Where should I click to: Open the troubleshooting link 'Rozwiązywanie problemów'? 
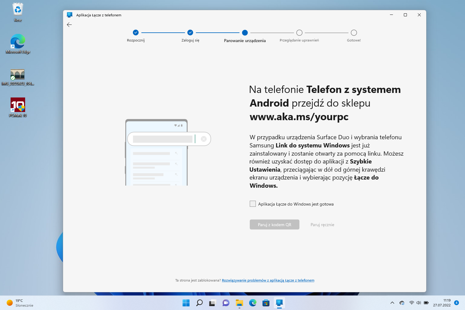coord(268,280)
